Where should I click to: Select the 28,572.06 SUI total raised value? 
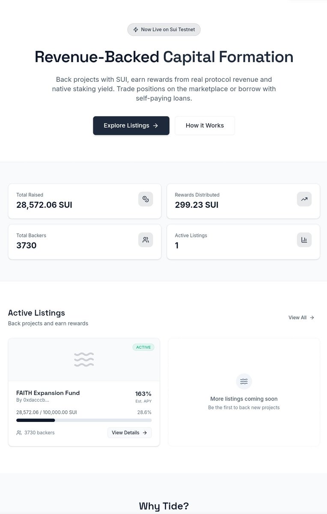pos(44,205)
